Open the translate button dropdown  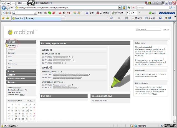[136, 13]
